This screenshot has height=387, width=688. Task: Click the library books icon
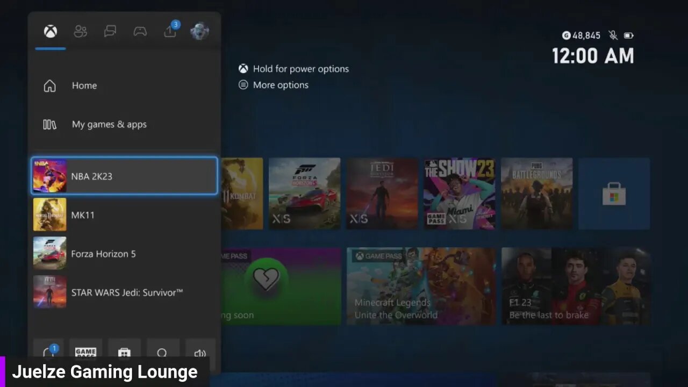49,124
